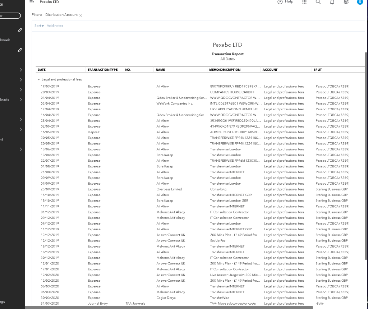This screenshot has width=368, height=309.
Task: Click the TRANSACTION TYPE column header
Action: coord(102,70)
